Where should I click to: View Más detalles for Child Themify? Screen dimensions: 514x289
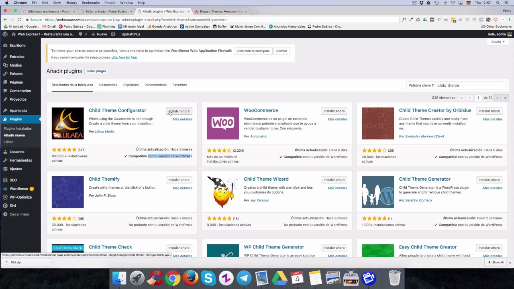click(x=182, y=188)
